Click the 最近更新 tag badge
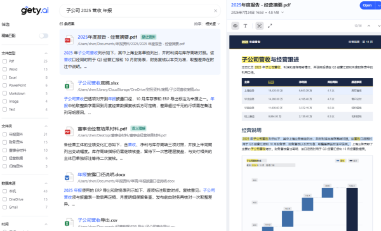The image size is (381, 231). [148, 37]
